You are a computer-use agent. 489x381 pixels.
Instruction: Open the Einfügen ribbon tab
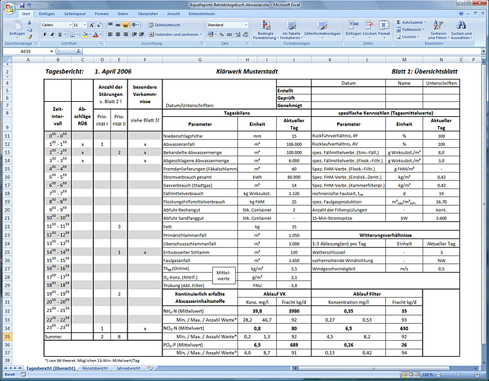[47, 14]
